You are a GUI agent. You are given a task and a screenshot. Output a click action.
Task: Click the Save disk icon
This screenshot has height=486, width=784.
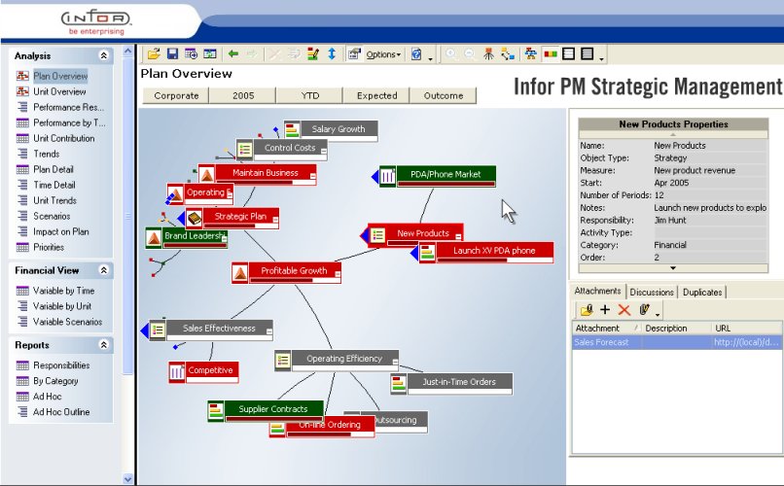click(x=172, y=53)
